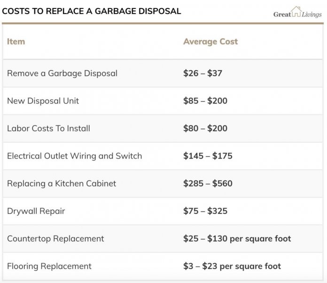327x283 pixels.
Task: Click the 'Costs to Replace a Garbage Disposal' title
Action: click(x=92, y=11)
